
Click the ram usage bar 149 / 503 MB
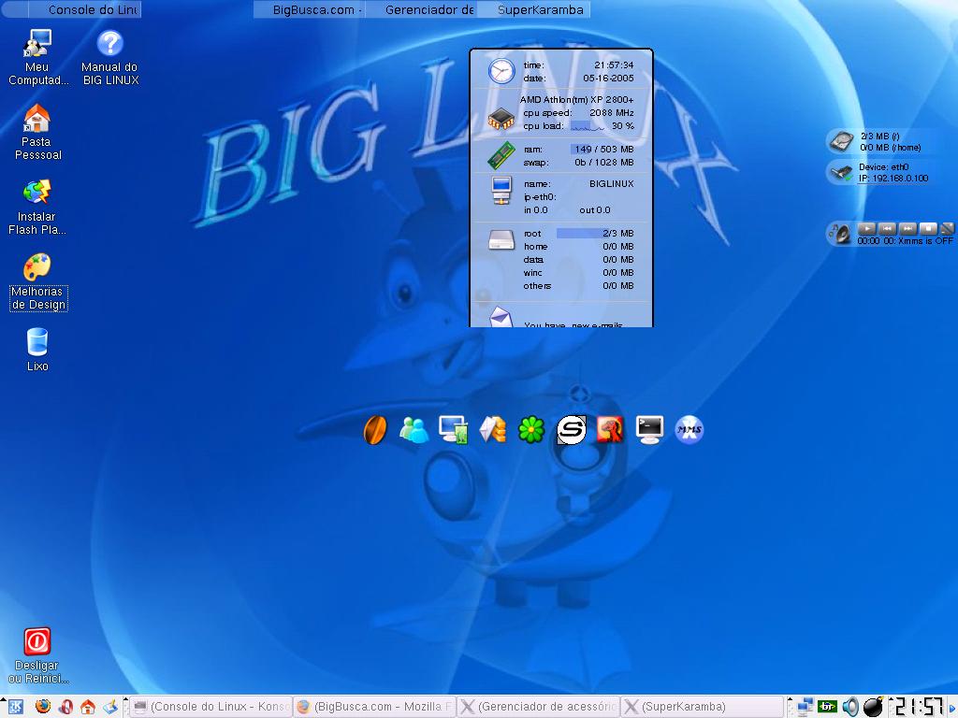coord(602,149)
